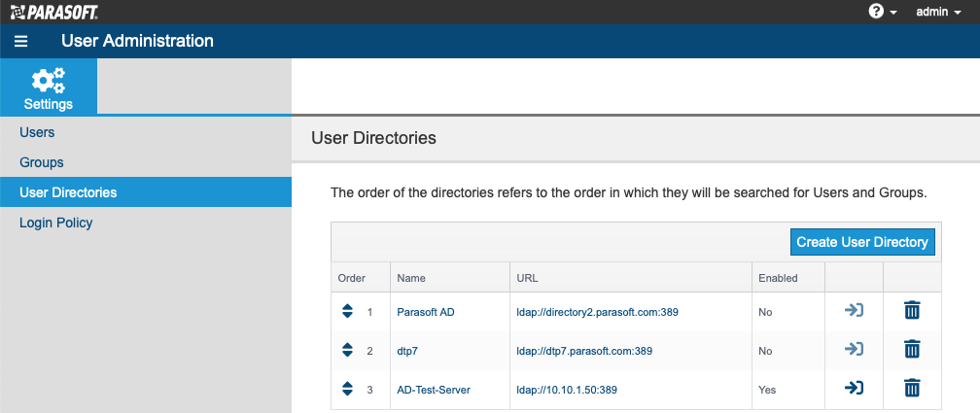Expand the admin user dropdown
Image resolution: width=980 pixels, height=413 pixels.
tap(938, 12)
